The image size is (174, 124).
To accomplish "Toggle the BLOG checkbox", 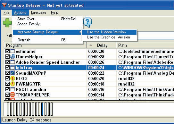I will [x=7, y=78].
